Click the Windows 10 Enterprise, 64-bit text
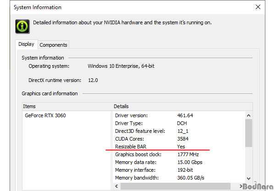275x191 pixels. (x=121, y=66)
